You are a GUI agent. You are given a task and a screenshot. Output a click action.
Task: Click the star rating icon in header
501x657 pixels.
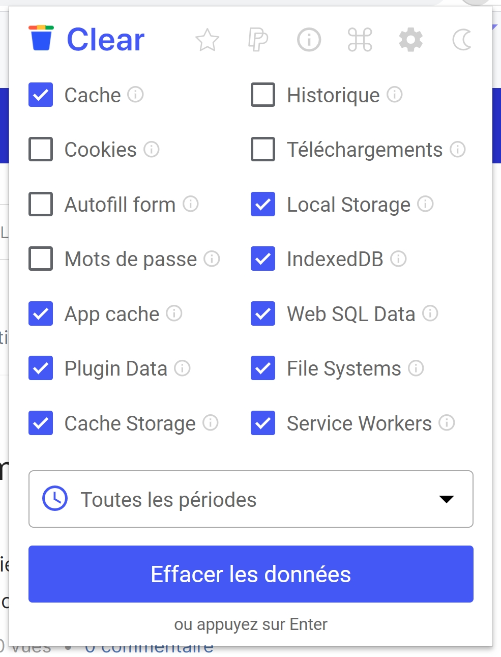(207, 40)
